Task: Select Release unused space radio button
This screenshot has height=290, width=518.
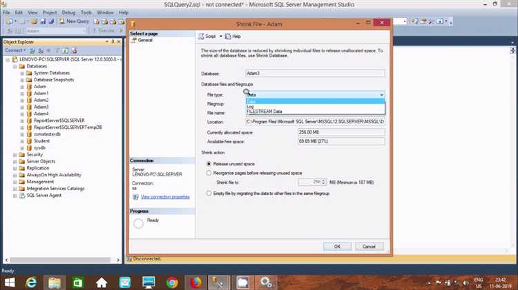Action: pos(209,164)
